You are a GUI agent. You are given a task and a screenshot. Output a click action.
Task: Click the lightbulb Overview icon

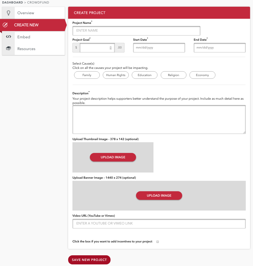[x=8, y=13]
